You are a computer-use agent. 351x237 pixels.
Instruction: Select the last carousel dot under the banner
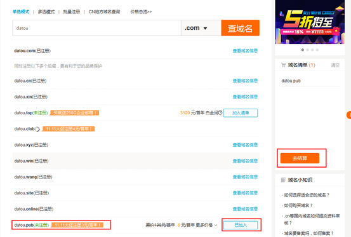(317, 50)
